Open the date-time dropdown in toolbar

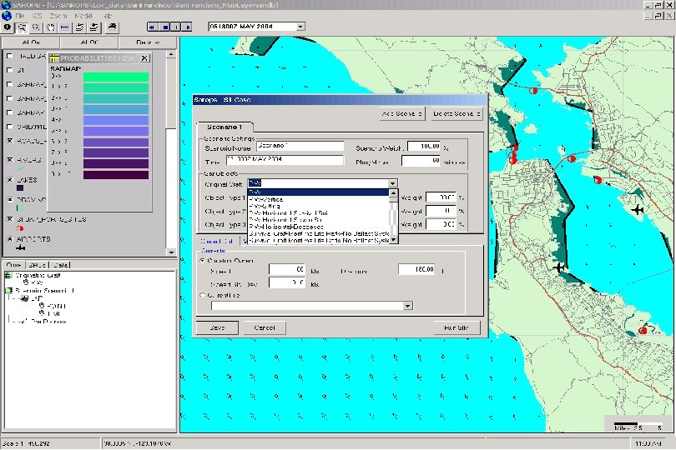coord(301,27)
